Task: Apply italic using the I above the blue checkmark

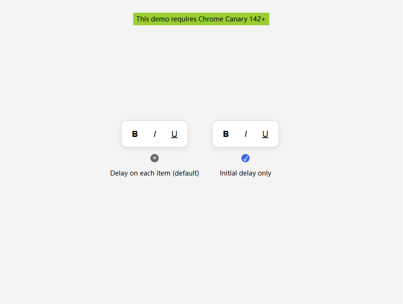Action: tap(246, 134)
